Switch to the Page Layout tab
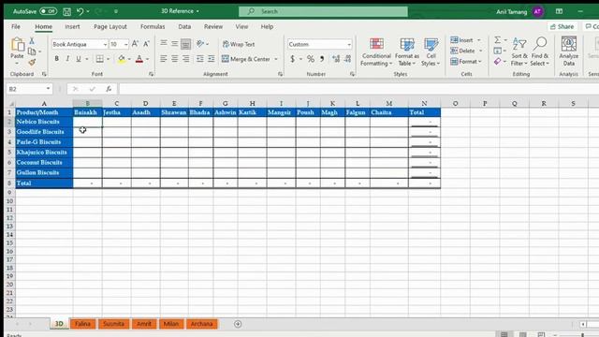This screenshot has width=599, height=337. pyautogui.click(x=110, y=27)
